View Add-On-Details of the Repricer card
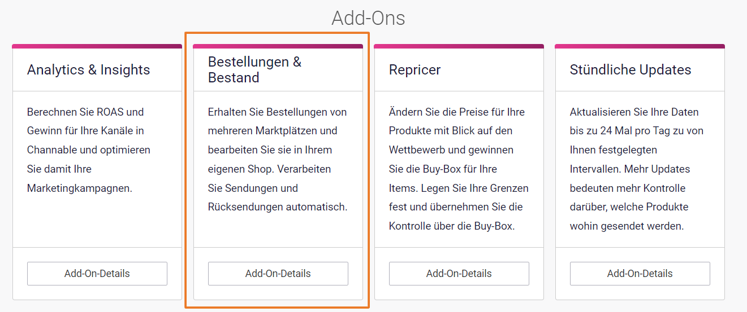Image resolution: width=747 pixels, height=312 pixels. [459, 274]
